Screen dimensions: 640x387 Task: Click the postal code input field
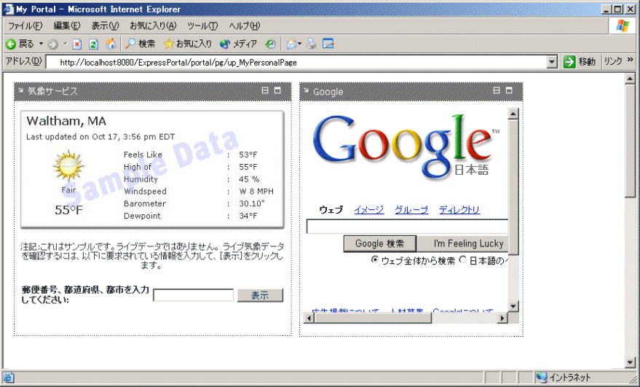coord(193,295)
